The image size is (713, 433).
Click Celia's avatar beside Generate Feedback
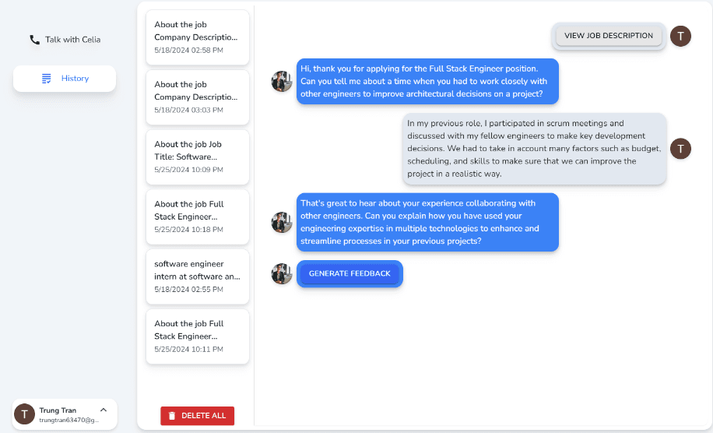tap(282, 274)
